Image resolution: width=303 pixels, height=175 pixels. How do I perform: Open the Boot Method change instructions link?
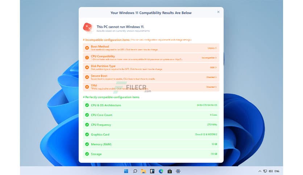(x=124, y=50)
